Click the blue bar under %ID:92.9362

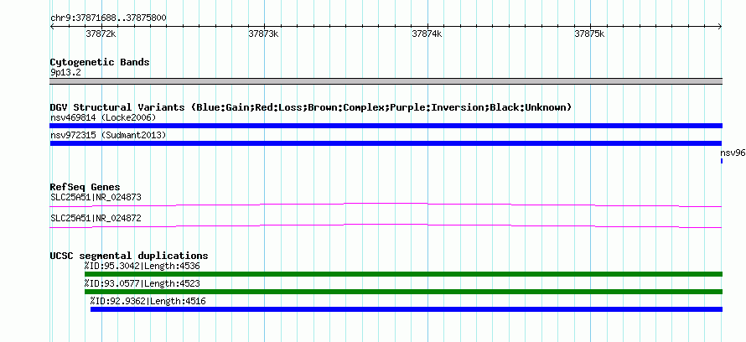(x=407, y=309)
